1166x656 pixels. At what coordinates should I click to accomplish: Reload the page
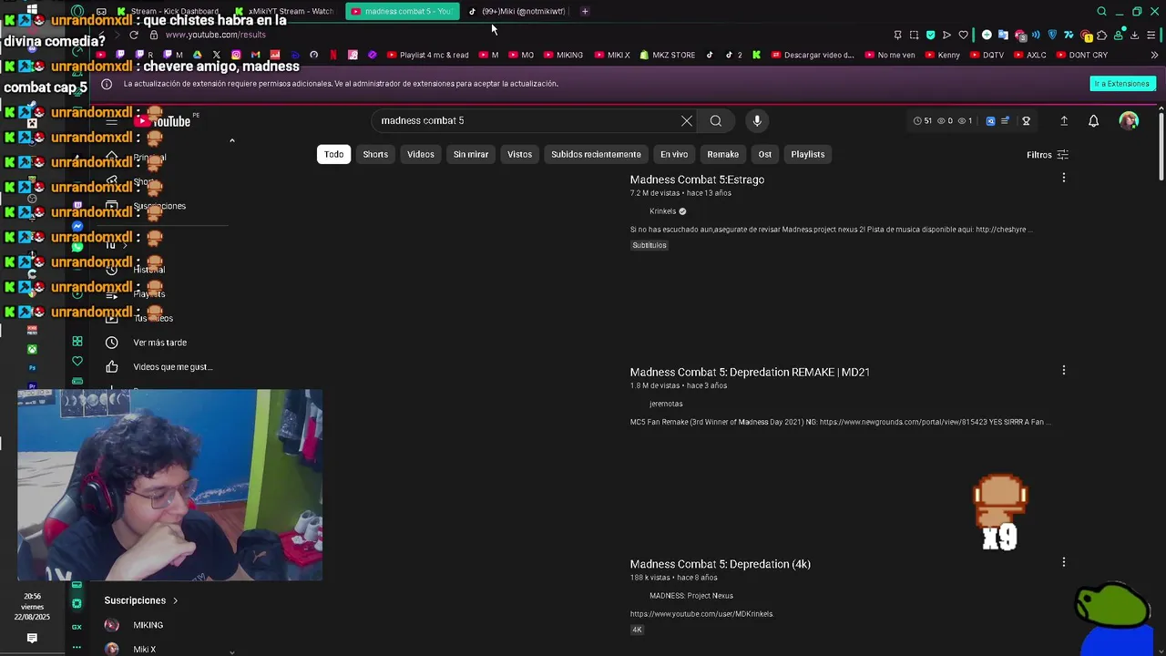[x=134, y=35]
